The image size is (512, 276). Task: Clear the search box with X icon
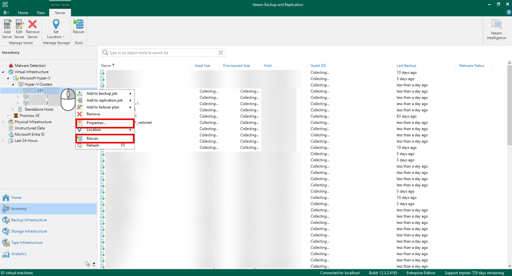coord(221,53)
